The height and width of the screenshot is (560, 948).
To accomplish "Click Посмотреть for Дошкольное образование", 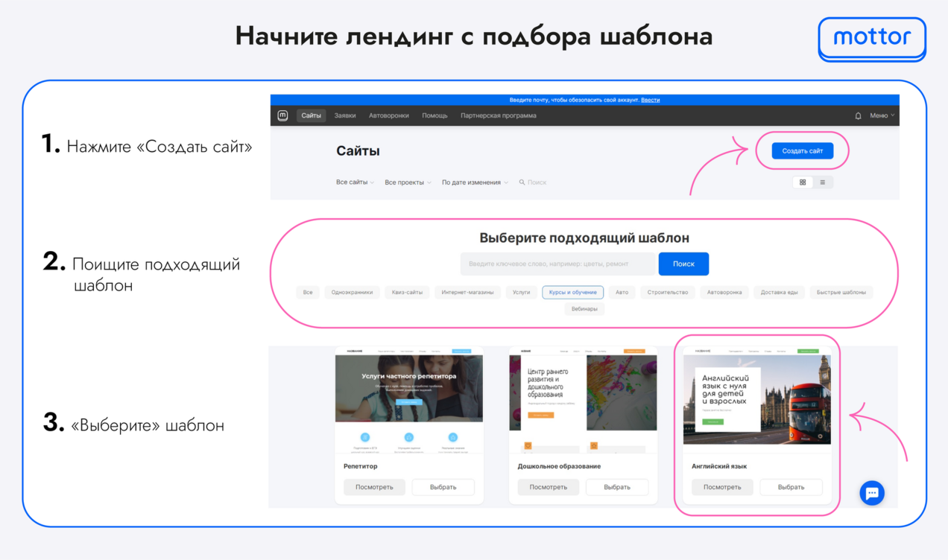I will point(549,487).
